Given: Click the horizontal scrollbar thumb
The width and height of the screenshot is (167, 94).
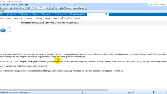Looking at the screenshot, I should tap(54, 90).
